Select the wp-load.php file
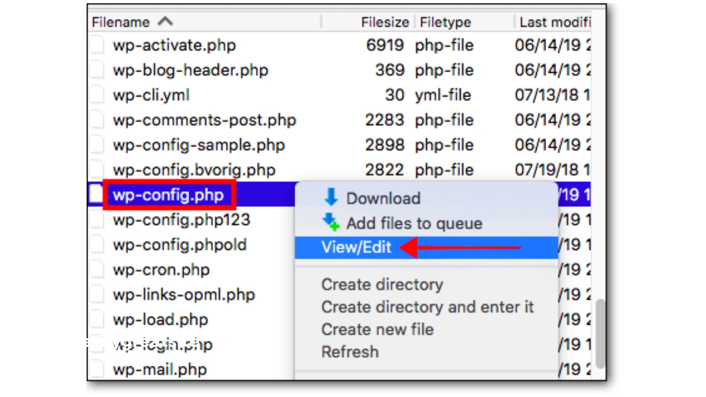 point(160,319)
